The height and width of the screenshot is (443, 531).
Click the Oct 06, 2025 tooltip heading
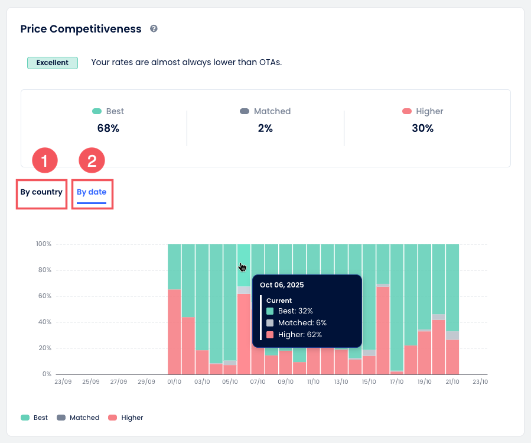(282, 284)
